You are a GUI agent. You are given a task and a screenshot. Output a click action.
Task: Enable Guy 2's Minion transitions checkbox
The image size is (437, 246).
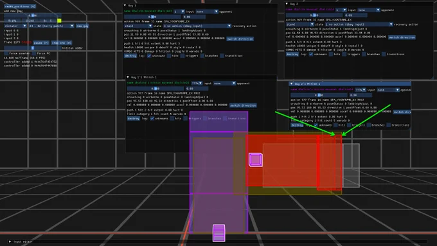click(389, 125)
